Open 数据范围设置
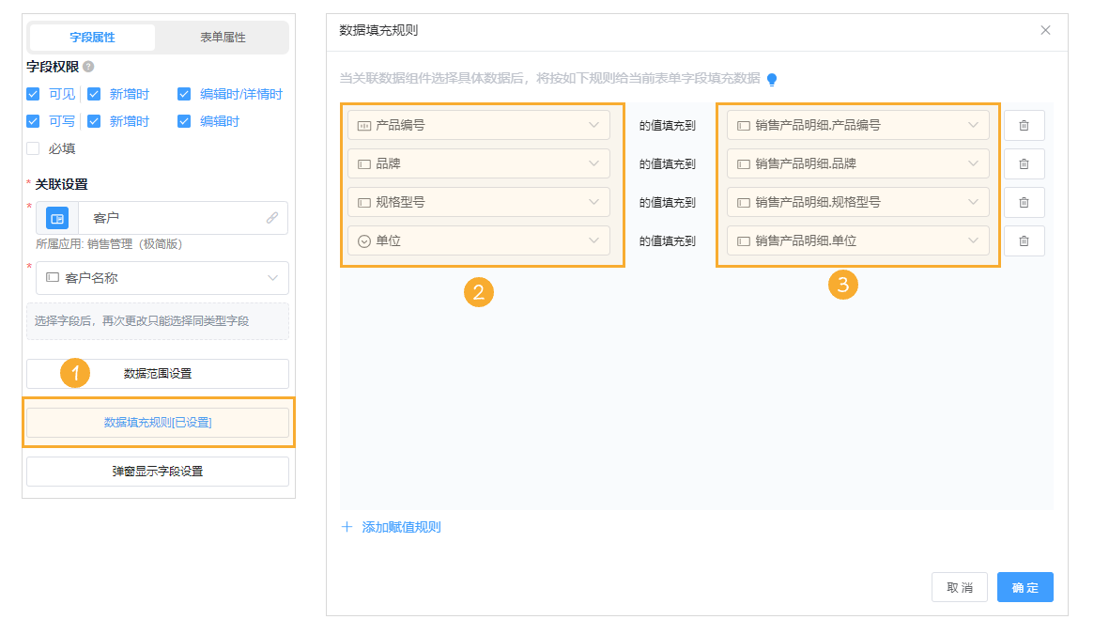Viewport: 1094px width, 635px height. pos(157,374)
